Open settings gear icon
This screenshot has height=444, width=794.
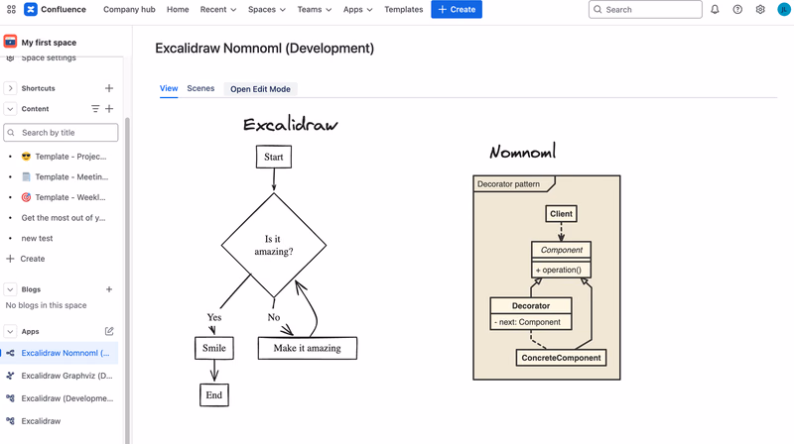(760, 9)
